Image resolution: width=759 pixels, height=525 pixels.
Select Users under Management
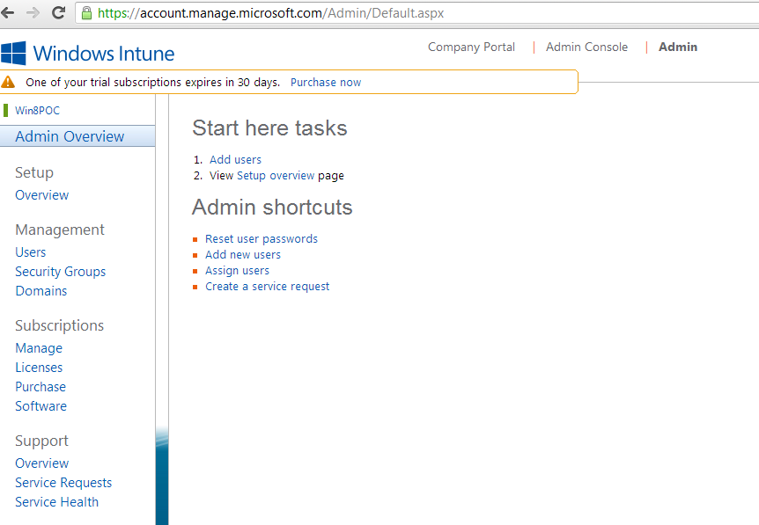click(30, 252)
